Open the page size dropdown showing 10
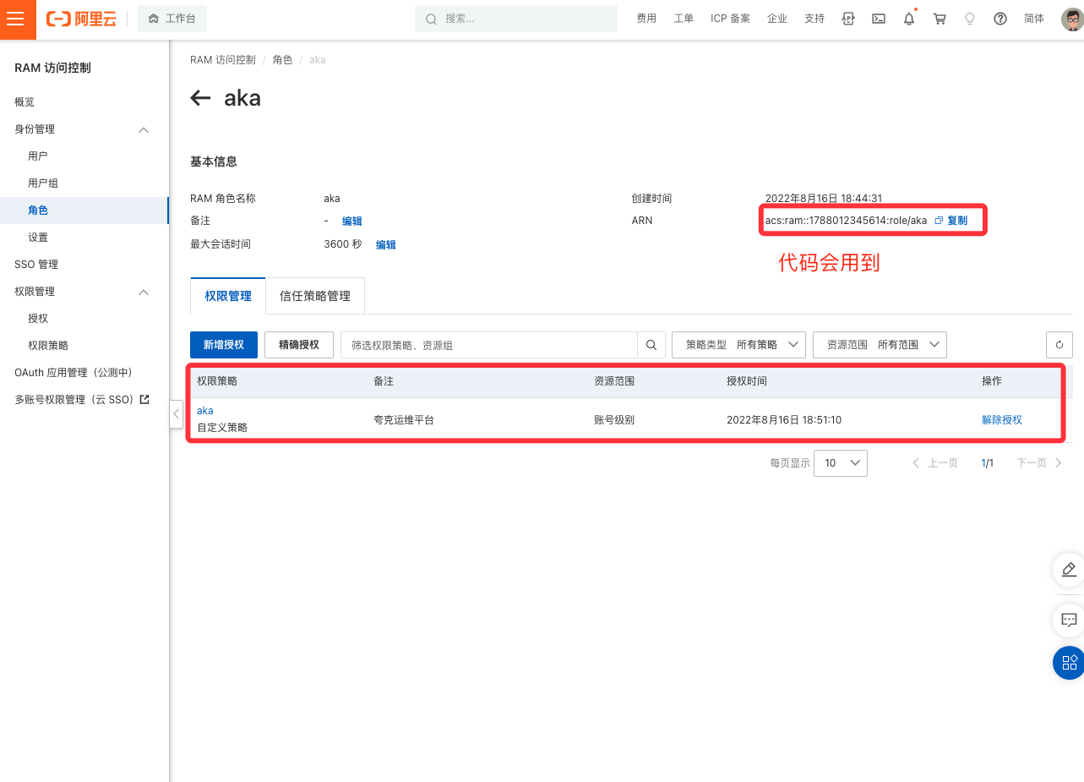 point(840,463)
